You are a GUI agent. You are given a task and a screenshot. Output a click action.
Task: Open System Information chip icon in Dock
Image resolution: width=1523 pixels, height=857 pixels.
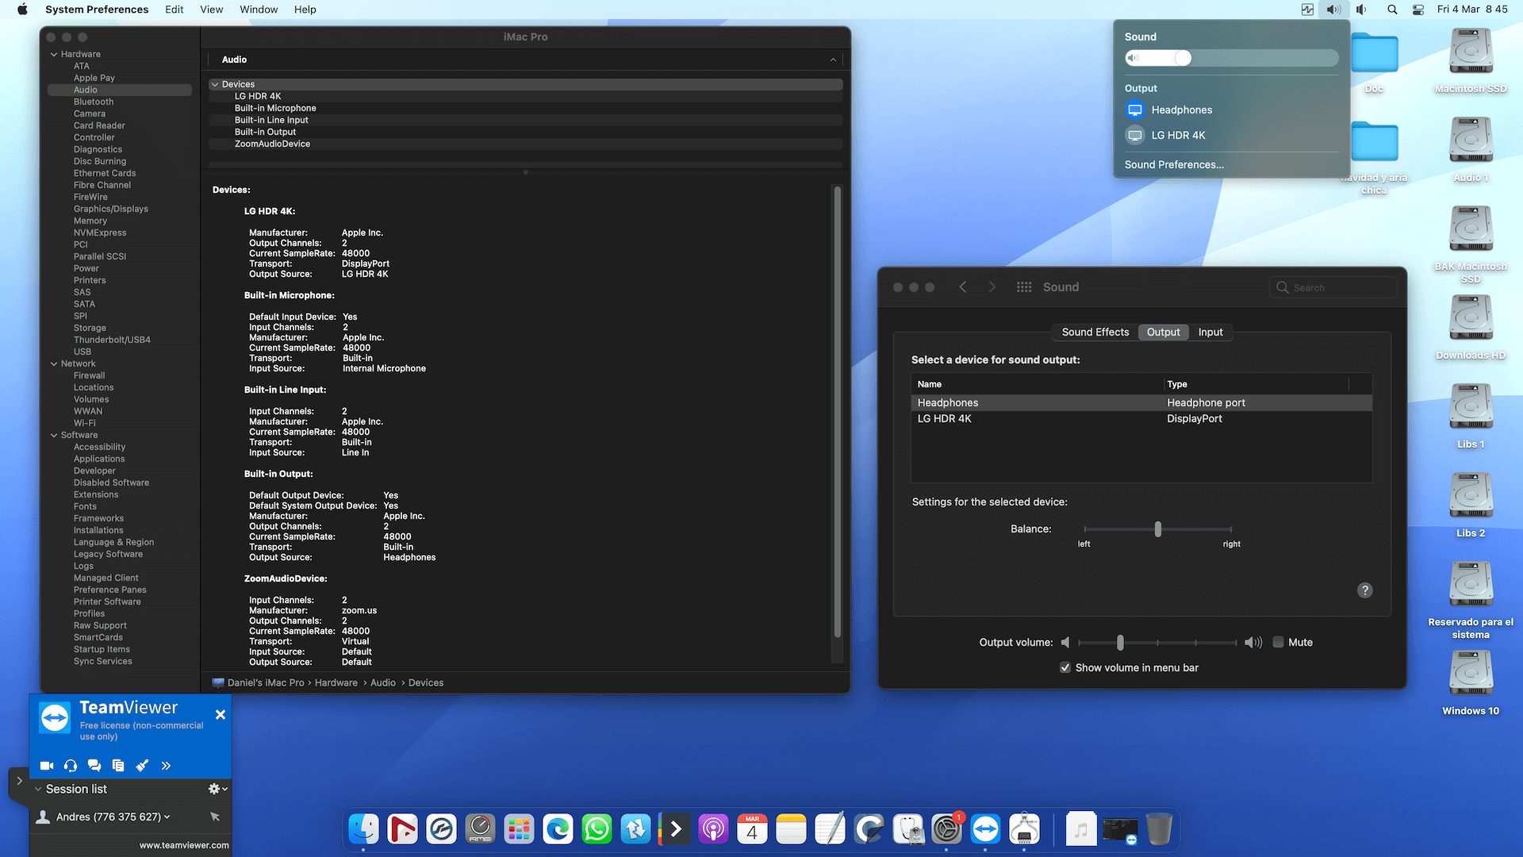[x=1025, y=830]
